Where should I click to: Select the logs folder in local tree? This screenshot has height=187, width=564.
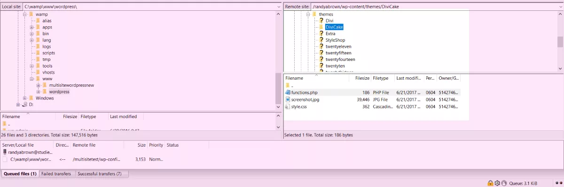pyautogui.click(x=47, y=47)
